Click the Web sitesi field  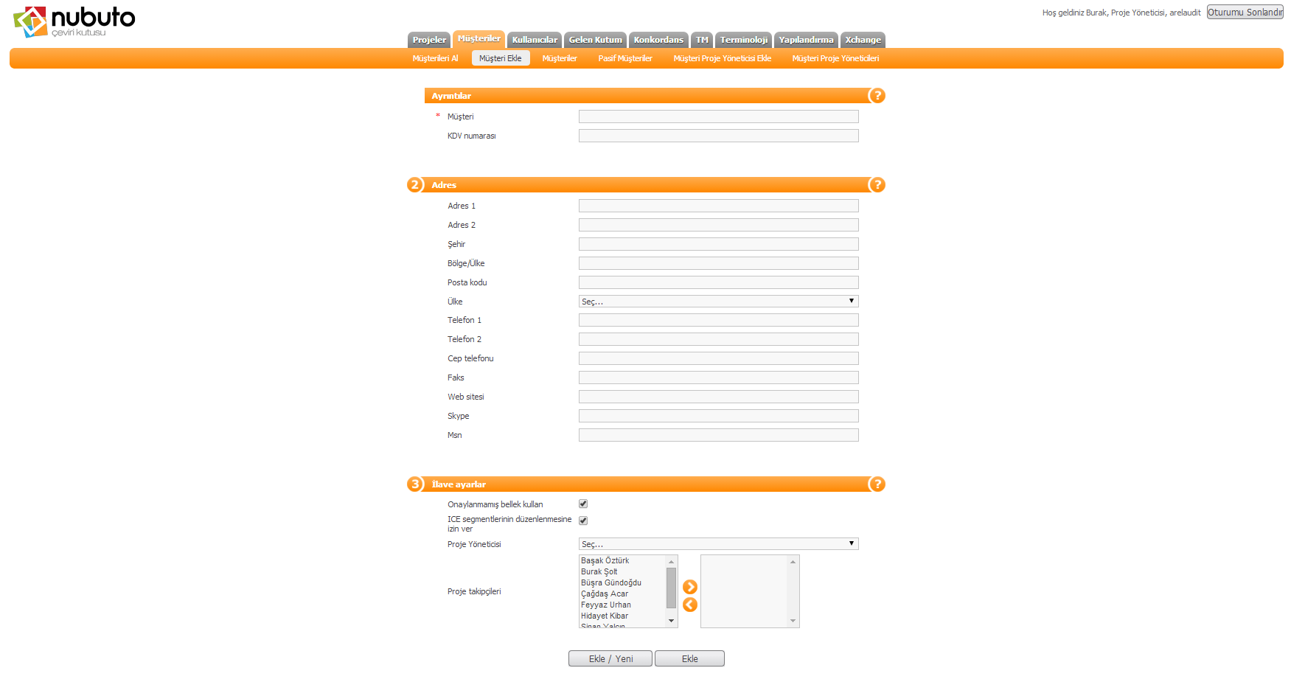719,397
